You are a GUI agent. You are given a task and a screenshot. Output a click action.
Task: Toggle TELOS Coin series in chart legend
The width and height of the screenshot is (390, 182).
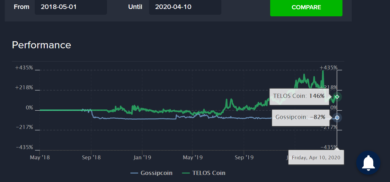pyautogui.click(x=204, y=173)
